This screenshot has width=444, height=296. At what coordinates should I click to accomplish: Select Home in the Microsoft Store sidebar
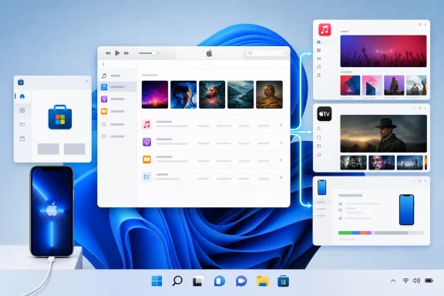[x=22, y=96]
